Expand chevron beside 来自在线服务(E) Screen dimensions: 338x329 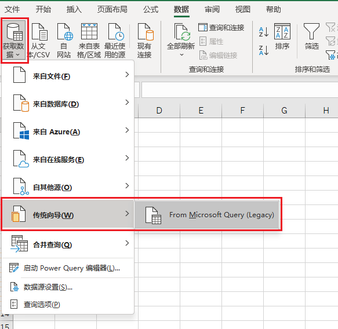tap(127, 158)
